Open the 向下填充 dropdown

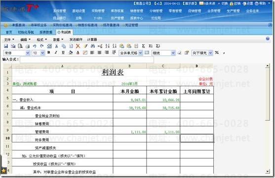point(211,53)
